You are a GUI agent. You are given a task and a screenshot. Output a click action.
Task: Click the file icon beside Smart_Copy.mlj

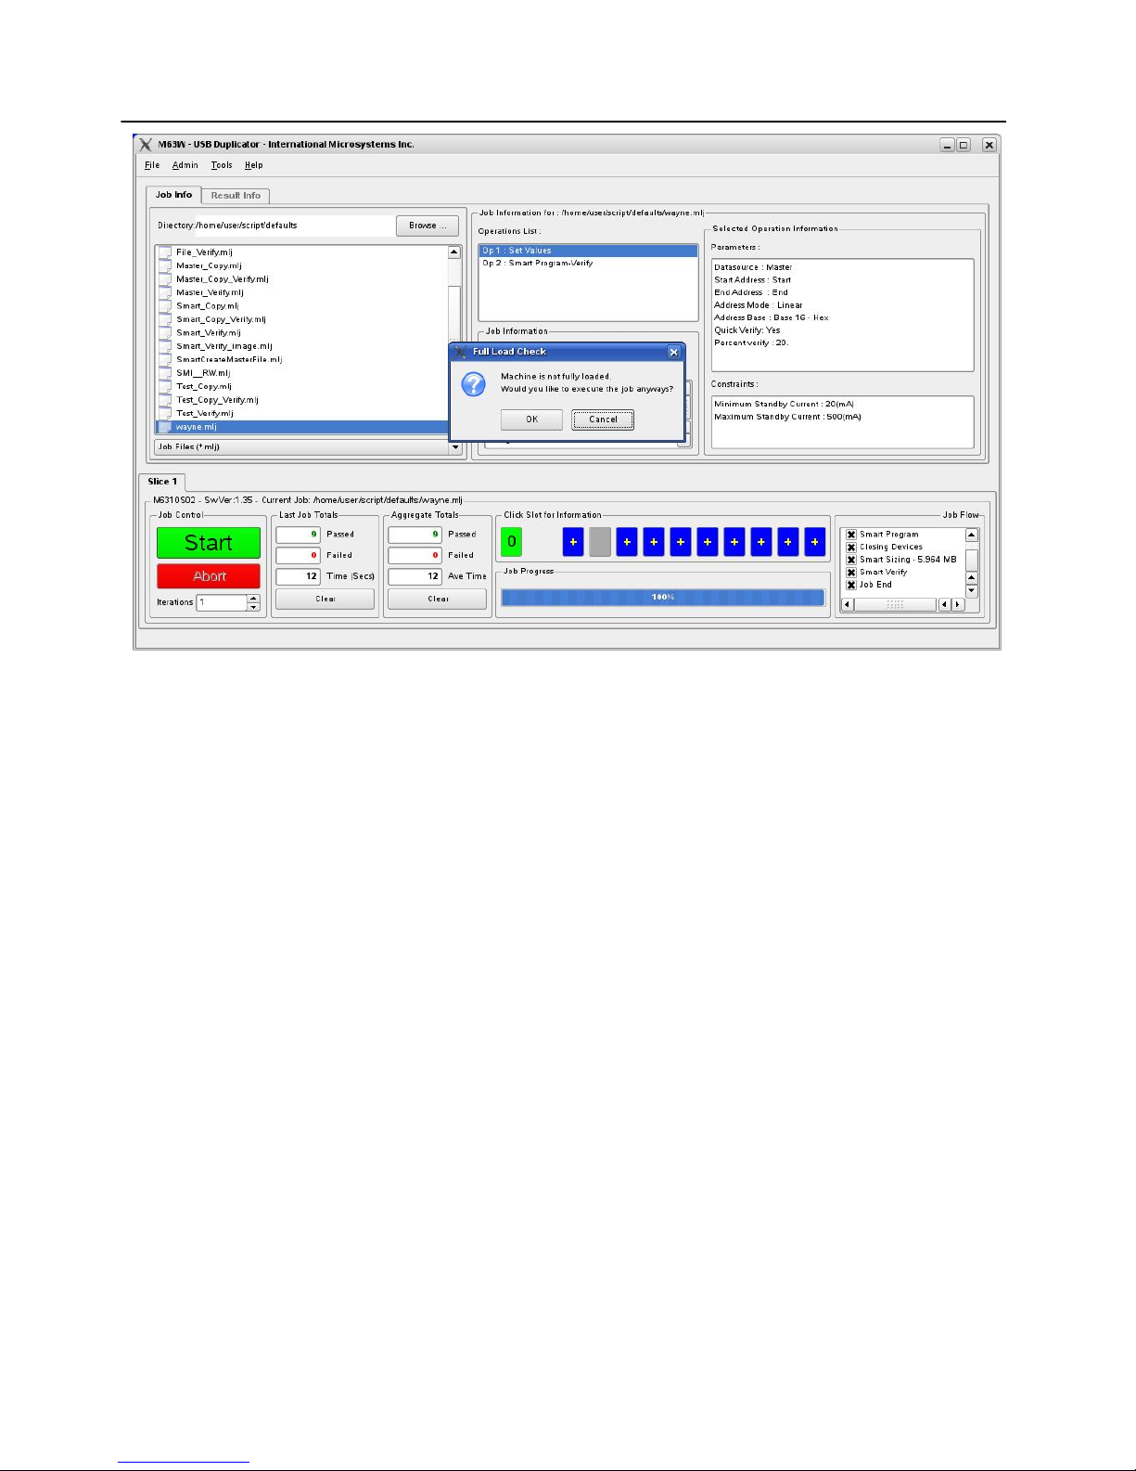click(x=165, y=306)
